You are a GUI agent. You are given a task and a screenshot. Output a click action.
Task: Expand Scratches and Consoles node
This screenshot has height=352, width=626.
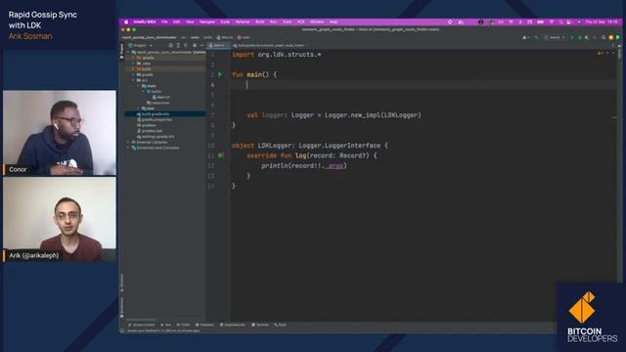coord(129,148)
